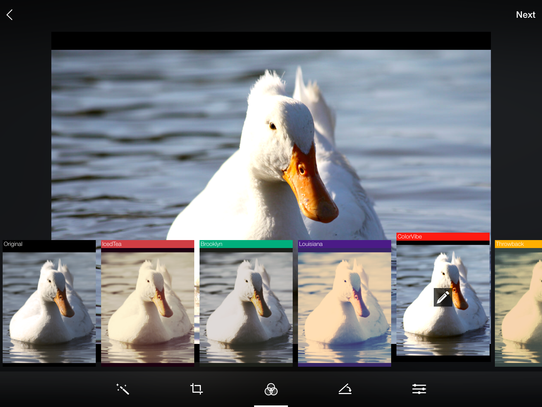
Task: Open the filters tool with three circles
Action: pyautogui.click(x=271, y=389)
